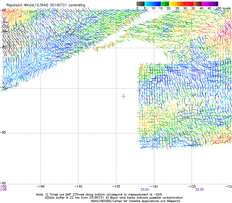Click the legend tick label '40'
Screen dimensions: 232x203
201,8
